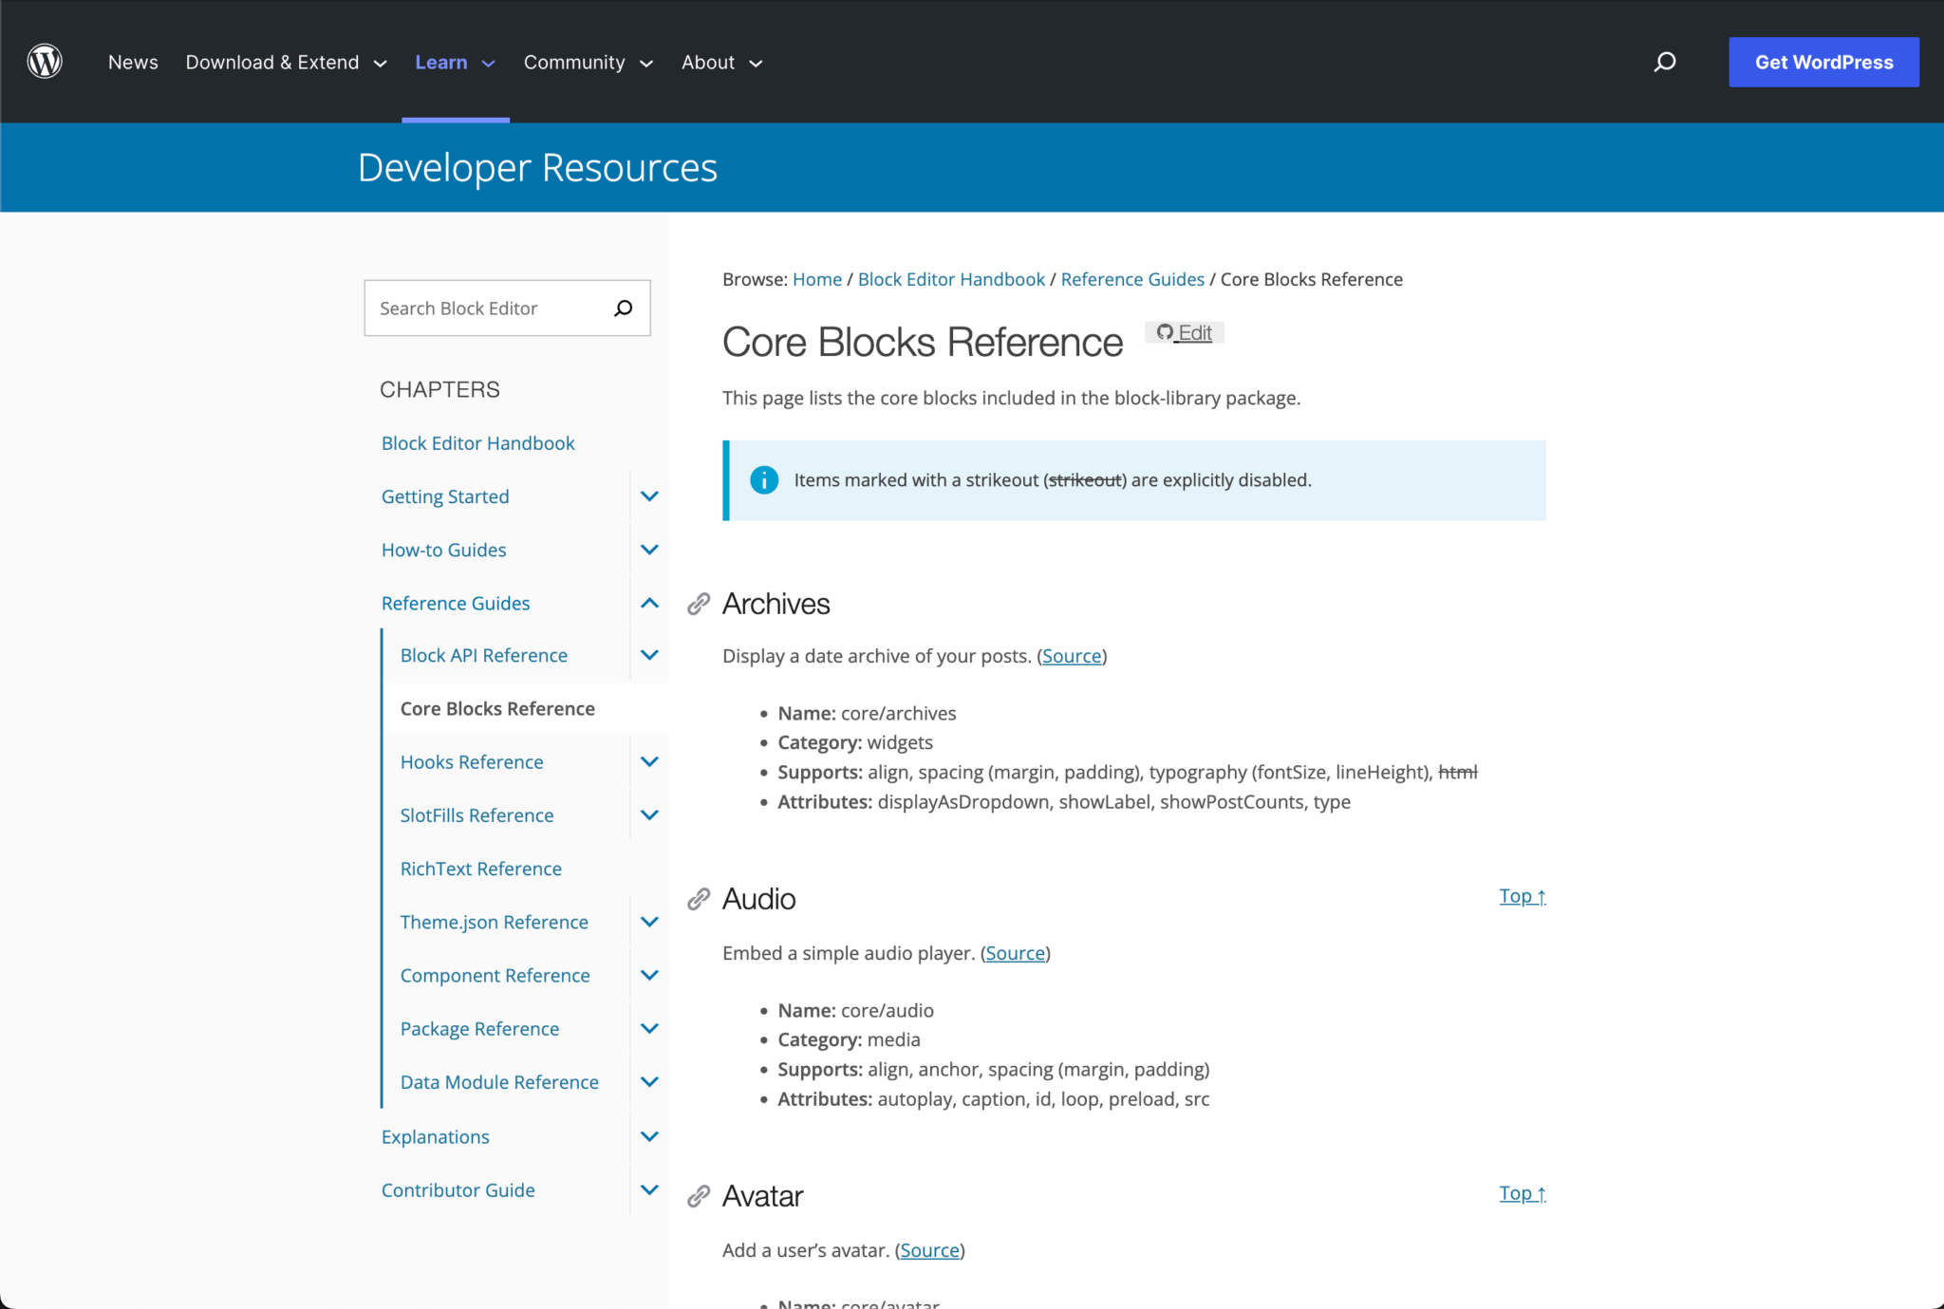Click the Get WordPress button
The image size is (1944, 1309).
pyautogui.click(x=1823, y=62)
